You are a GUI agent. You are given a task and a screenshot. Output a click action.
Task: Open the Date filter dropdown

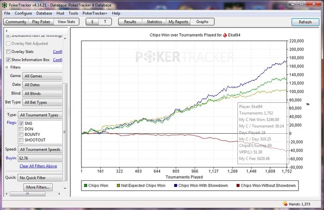pyautogui.click(x=42, y=85)
